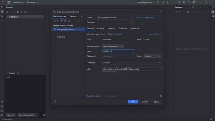Open the main hamburger menu
The height and width of the screenshot is (121, 215).
coord(8,2)
